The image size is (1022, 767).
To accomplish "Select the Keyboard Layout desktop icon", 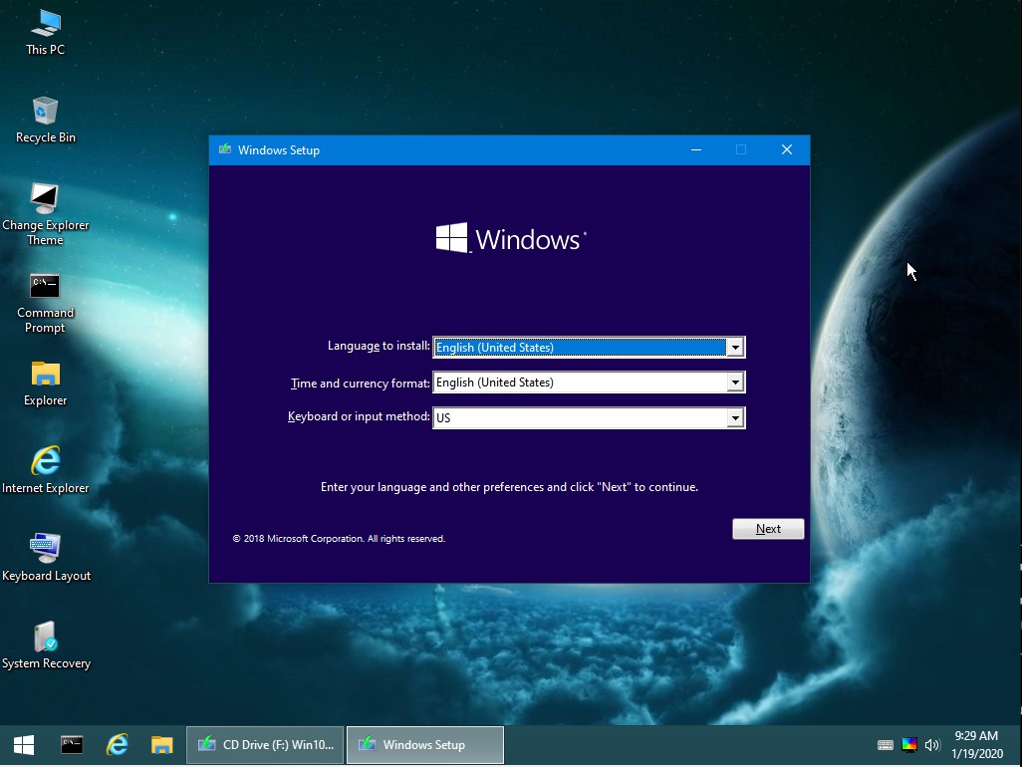I will [x=45, y=558].
